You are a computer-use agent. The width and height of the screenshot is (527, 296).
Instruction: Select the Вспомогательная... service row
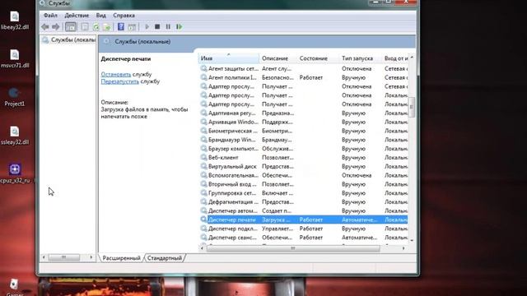[303, 175]
